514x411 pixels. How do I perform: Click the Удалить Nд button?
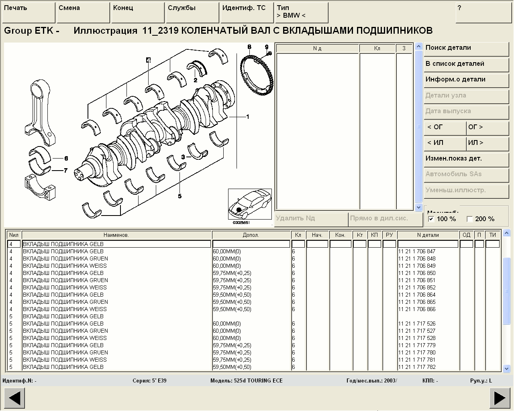pyautogui.click(x=311, y=220)
